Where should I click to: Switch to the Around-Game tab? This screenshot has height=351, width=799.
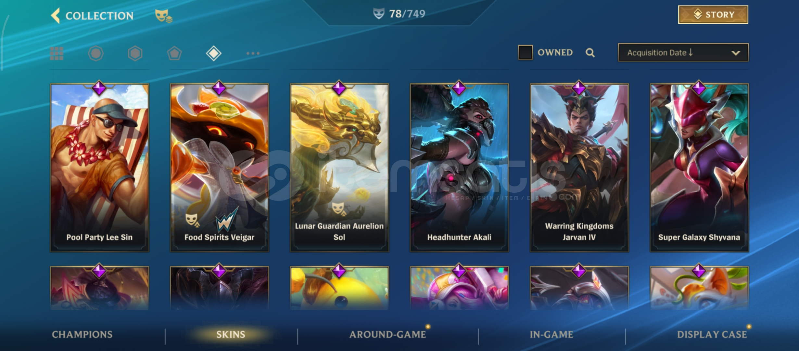(387, 334)
